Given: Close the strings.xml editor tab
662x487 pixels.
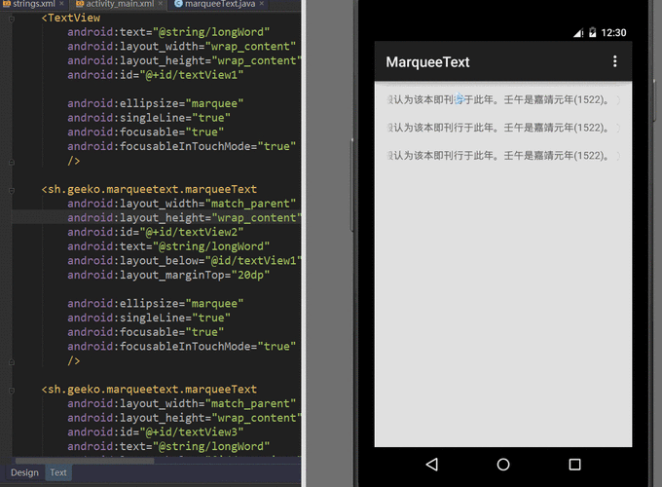Looking at the screenshot, I should [61, 3].
